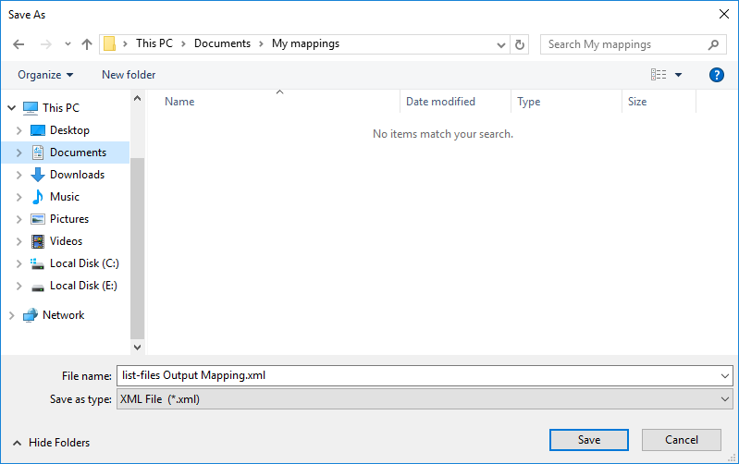Expand the Desktop tree node
Viewport: 739px width, 464px height.
pos(18,130)
